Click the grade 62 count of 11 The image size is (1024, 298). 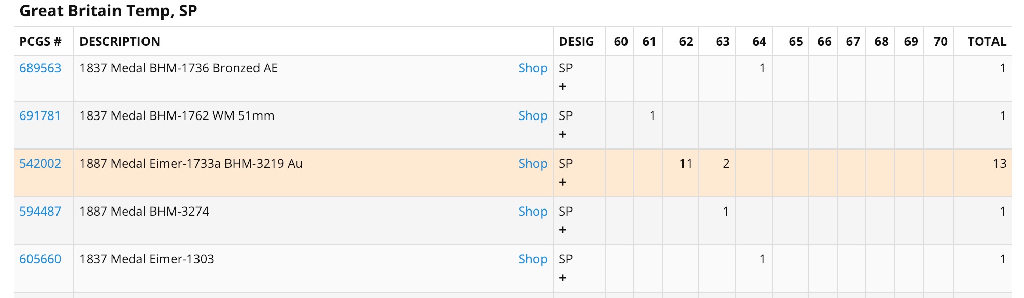pyautogui.click(x=686, y=164)
